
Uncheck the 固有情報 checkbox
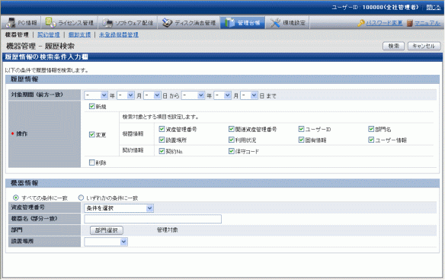[302, 140]
